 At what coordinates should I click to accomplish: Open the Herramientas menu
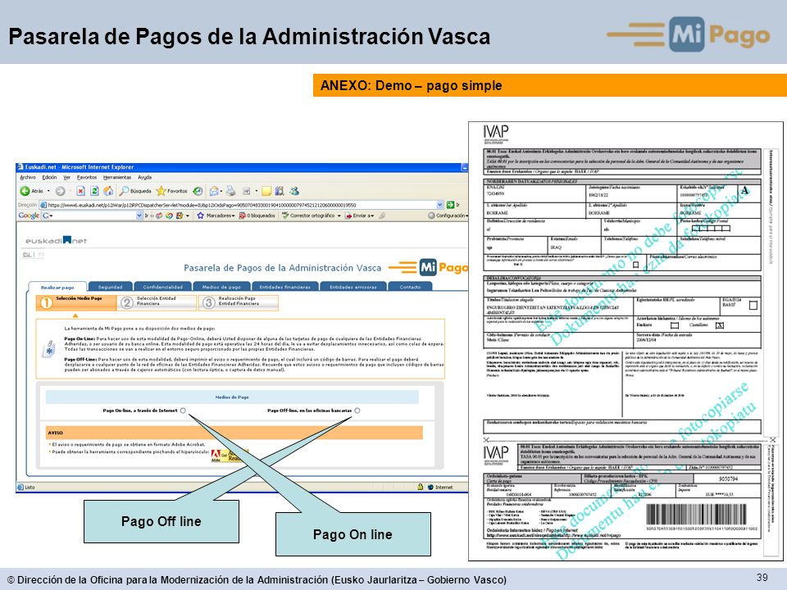point(117,177)
